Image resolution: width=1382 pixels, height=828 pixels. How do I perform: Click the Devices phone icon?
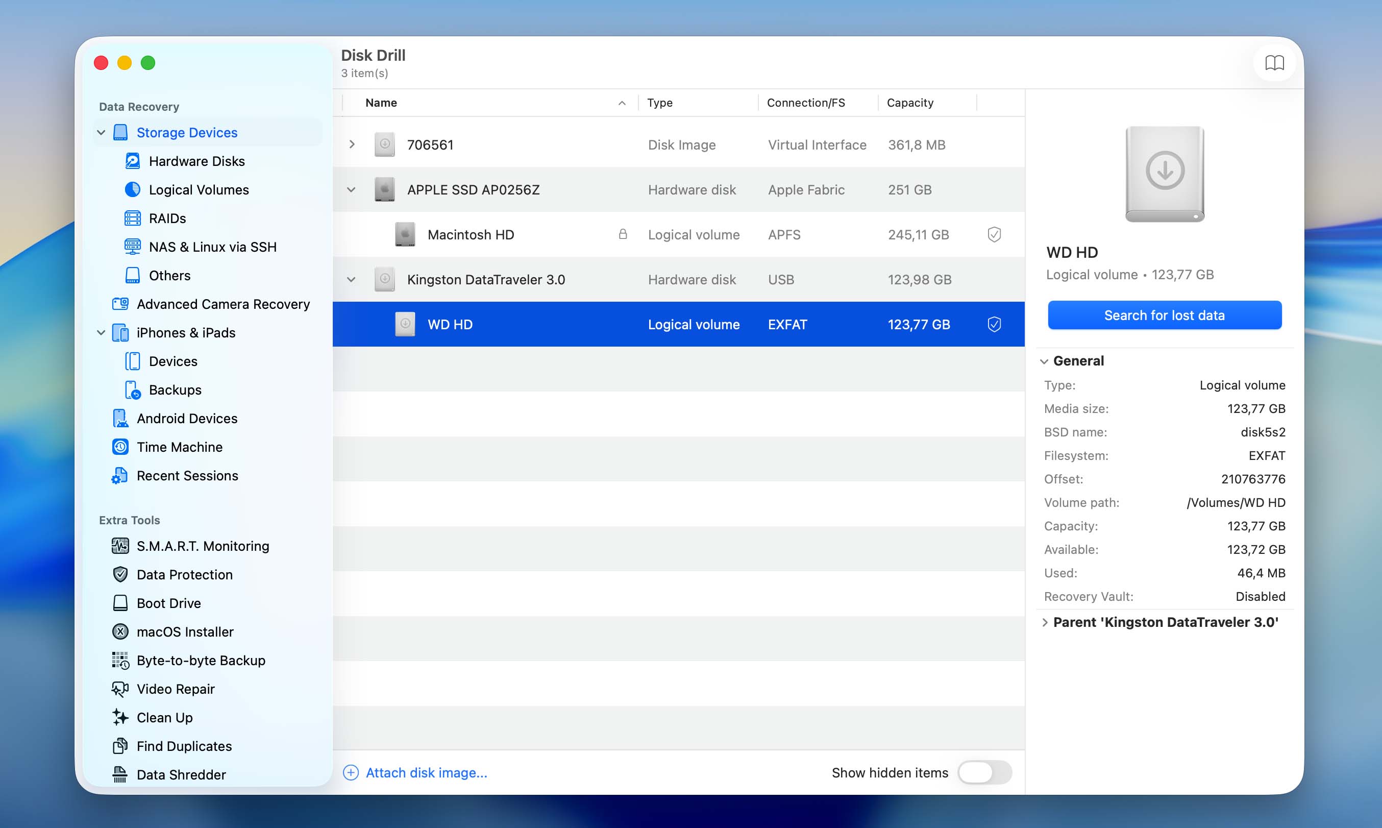tap(132, 361)
